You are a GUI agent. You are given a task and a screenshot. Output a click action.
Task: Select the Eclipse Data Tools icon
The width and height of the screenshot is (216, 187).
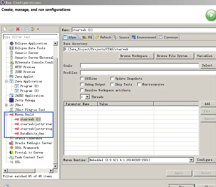click(11, 48)
